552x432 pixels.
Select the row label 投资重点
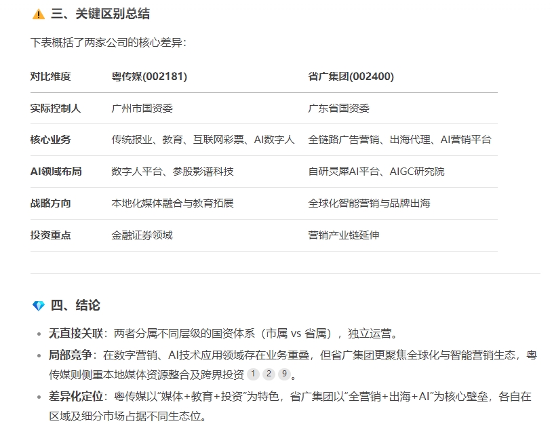coord(51,235)
